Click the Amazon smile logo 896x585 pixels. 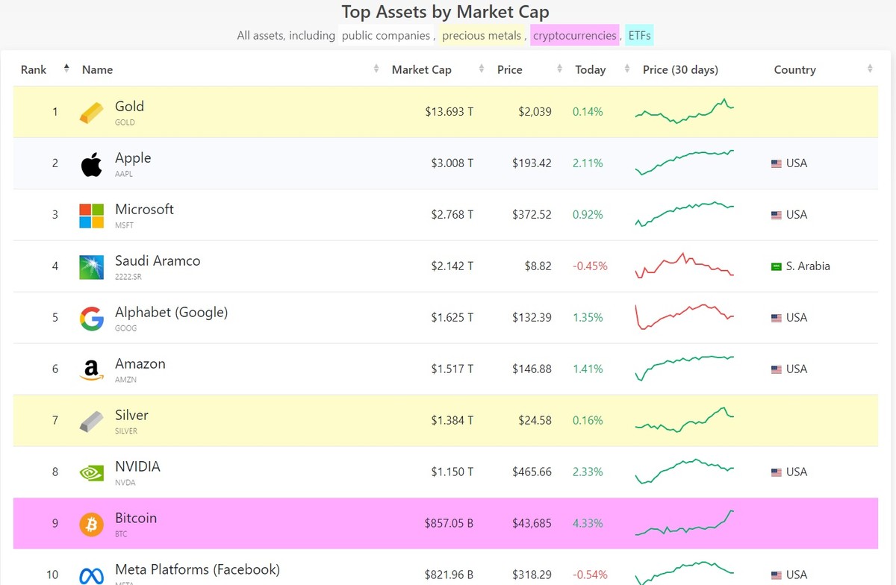pyautogui.click(x=90, y=369)
